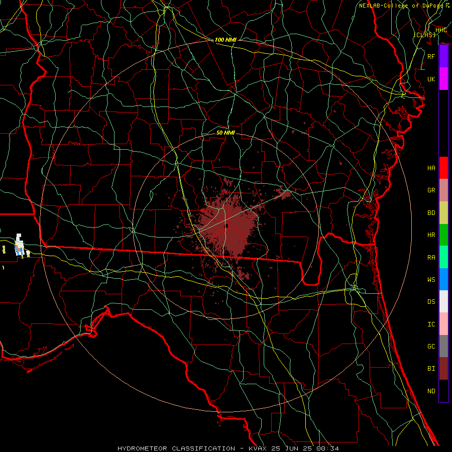
Task: Click the UK magenta legend swatch
Action: [x=443, y=79]
